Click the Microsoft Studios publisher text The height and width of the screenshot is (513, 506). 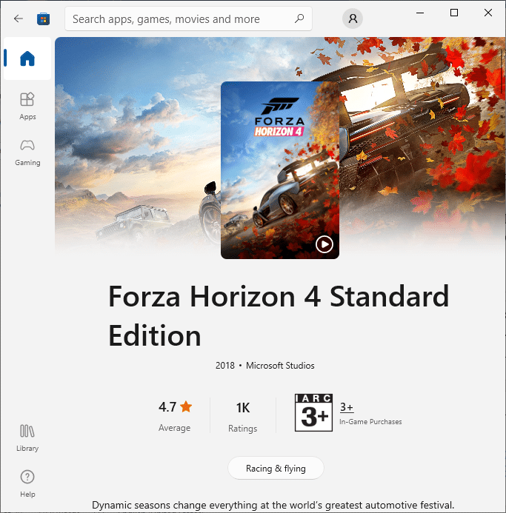(280, 366)
